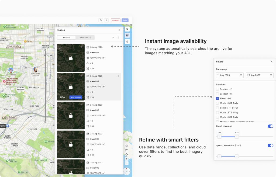276x177 pixels.
Task: Click the download icon beside Discard
Action: pyautogui.click(x=106, y=20)
